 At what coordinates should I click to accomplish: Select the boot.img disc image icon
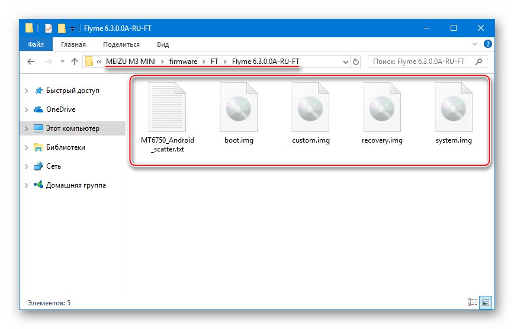(239, 107)
